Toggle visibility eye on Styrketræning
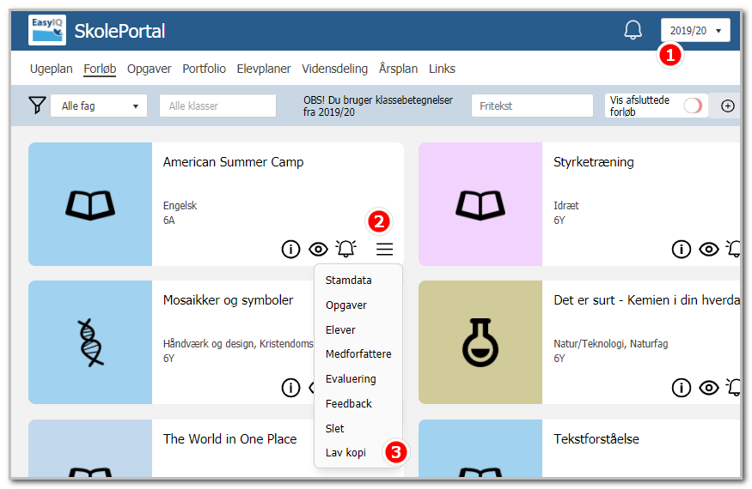This screenshot has height=489, width=752. coord(708,249)
